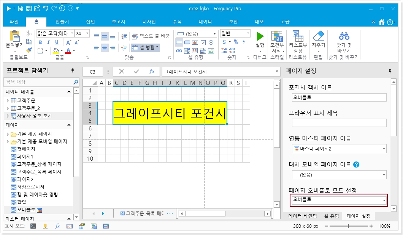Select the checkbox cell type

coord(203,42)
